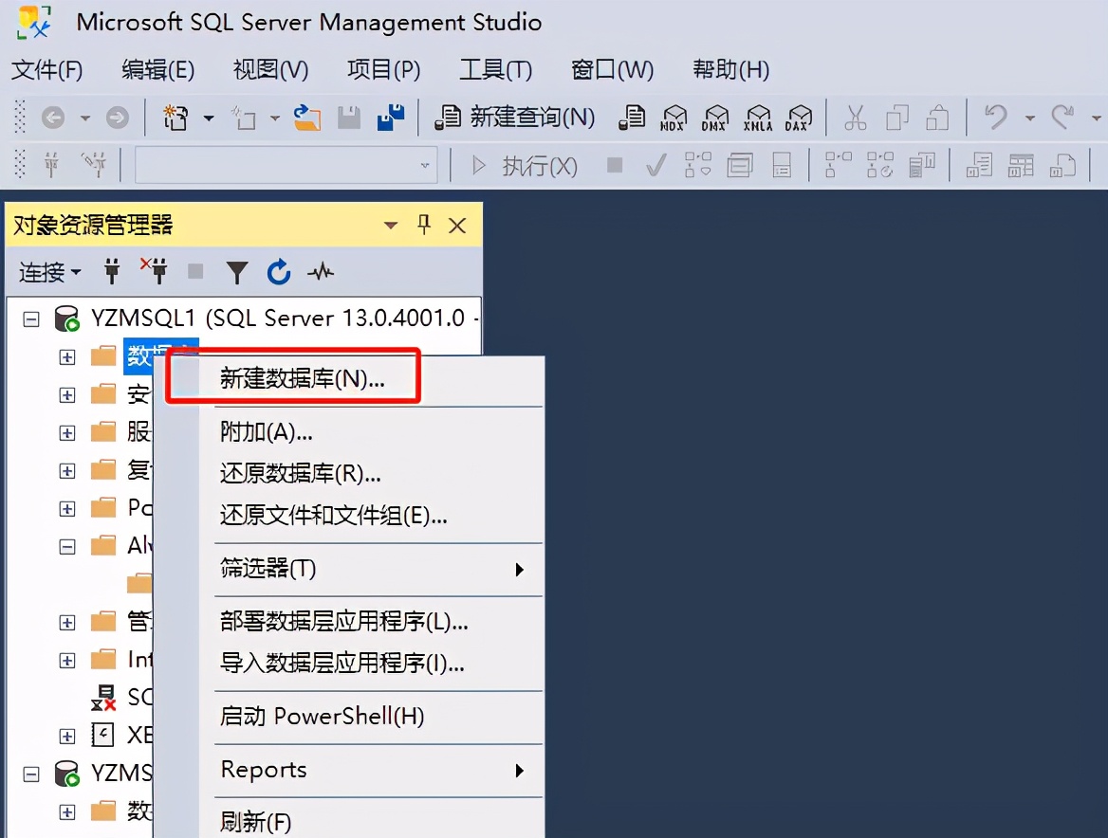
Task: Click the refresh icon in Object Explorer
Action: [x=279, y=272]
